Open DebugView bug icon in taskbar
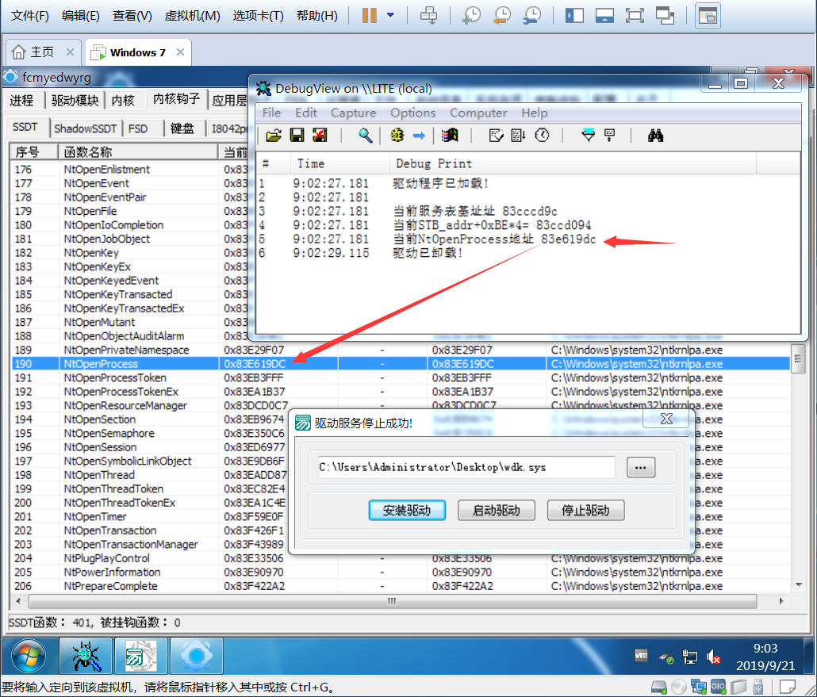The height and width of the screenshot is (697, 817). 86,657
